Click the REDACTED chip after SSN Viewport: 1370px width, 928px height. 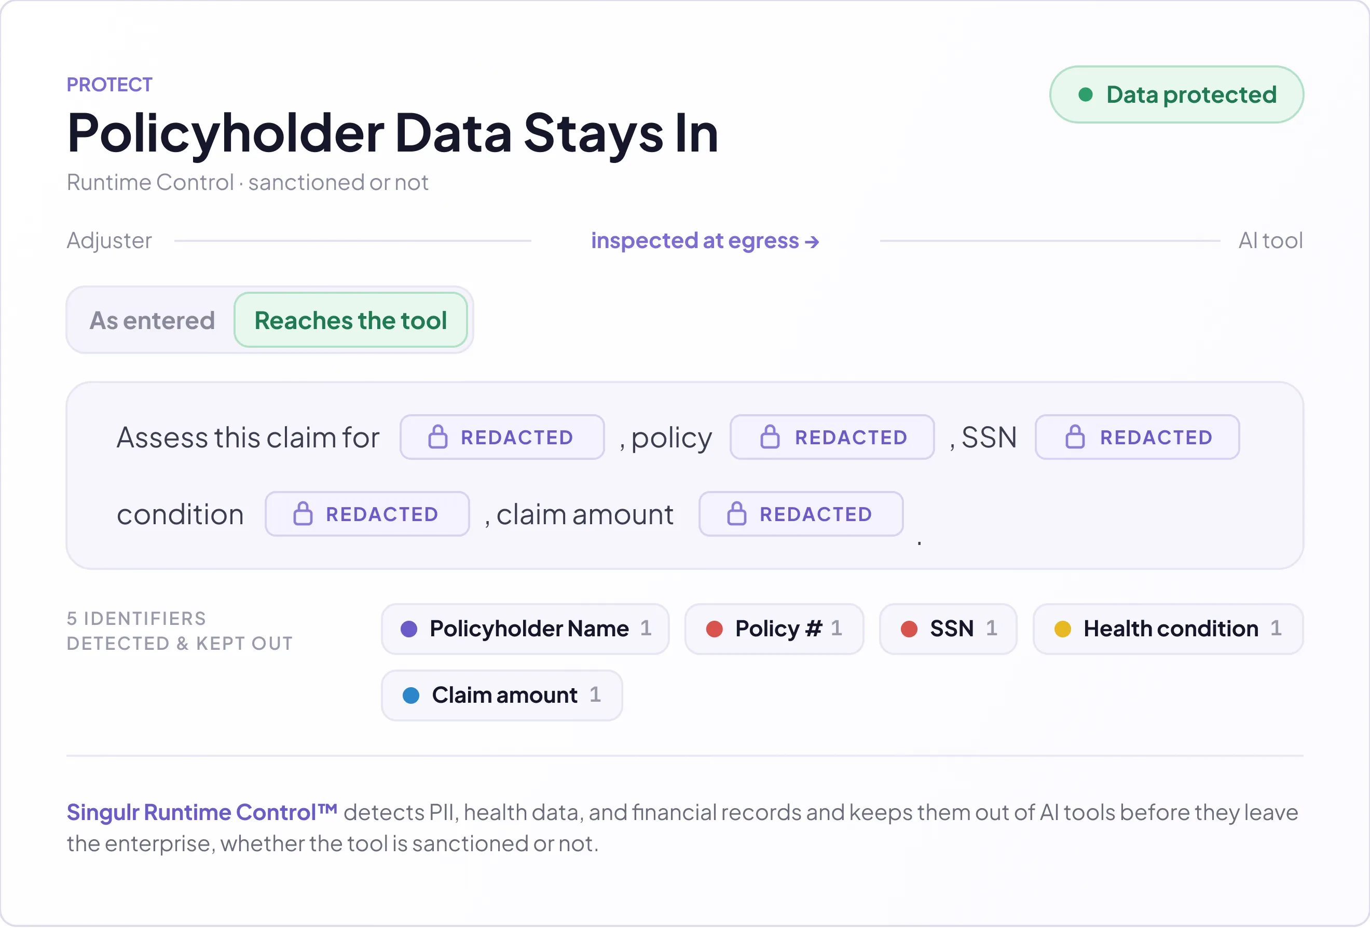pos(1137,438)
